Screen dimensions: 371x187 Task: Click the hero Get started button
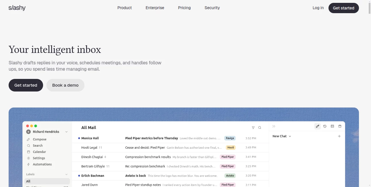click(x=26, y=85)
